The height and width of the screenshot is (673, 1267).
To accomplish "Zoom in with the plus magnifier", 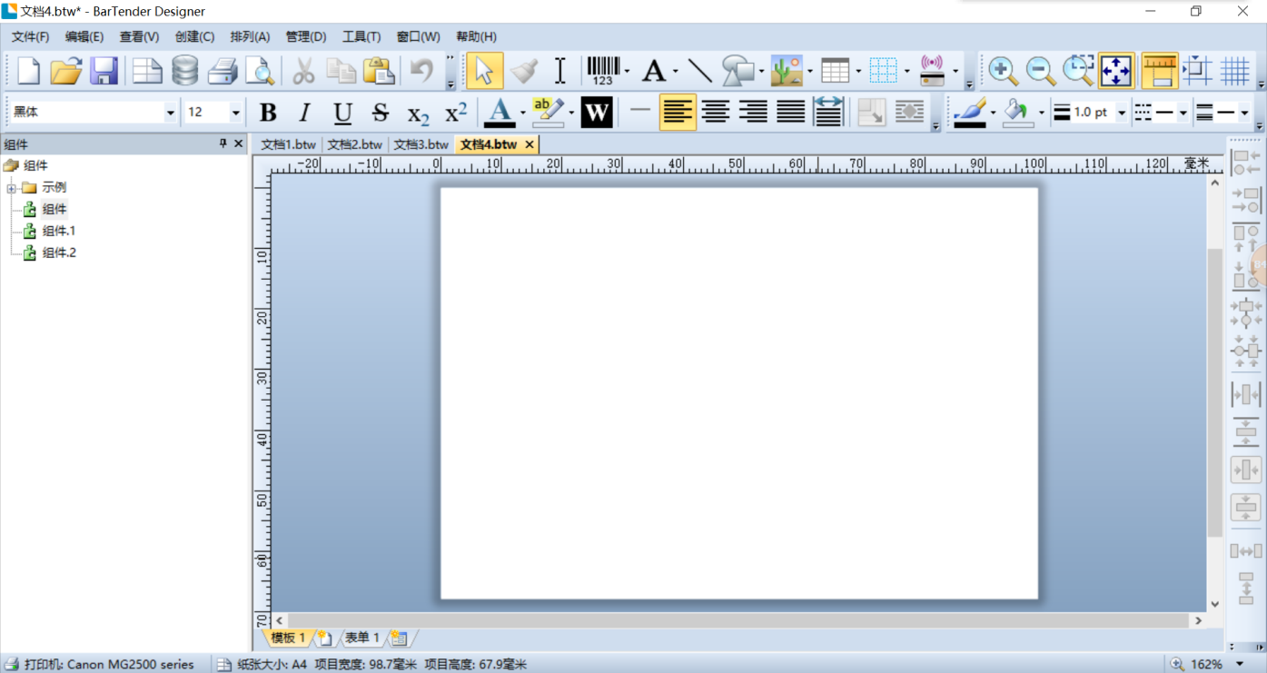I will click(1003, 71).
